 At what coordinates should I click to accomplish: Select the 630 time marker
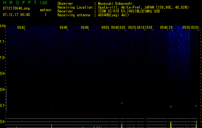(x=122, y=28)
